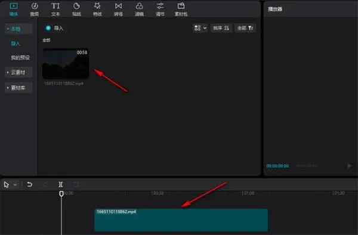
Task: Open the 滤镜 filters tab
Action: (139, 10)
